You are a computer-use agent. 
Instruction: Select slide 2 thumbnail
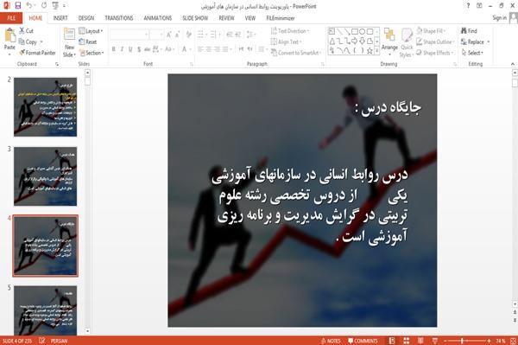(45, 107)
